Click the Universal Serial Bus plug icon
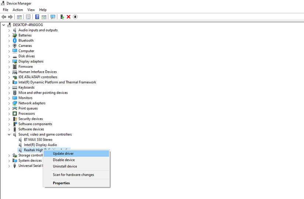Viewport: 304px width, 199px height. [15, 166]
